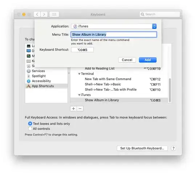Click the Add button
Screen dimensions: 196x174
tap(148, 60)
